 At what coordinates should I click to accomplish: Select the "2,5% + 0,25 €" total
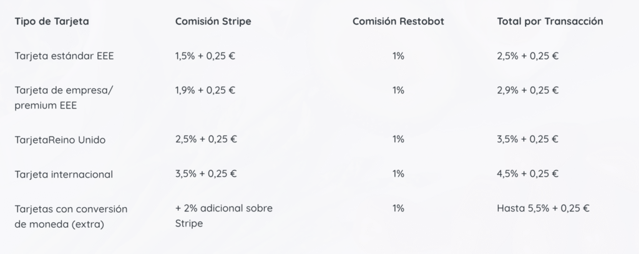527,56
